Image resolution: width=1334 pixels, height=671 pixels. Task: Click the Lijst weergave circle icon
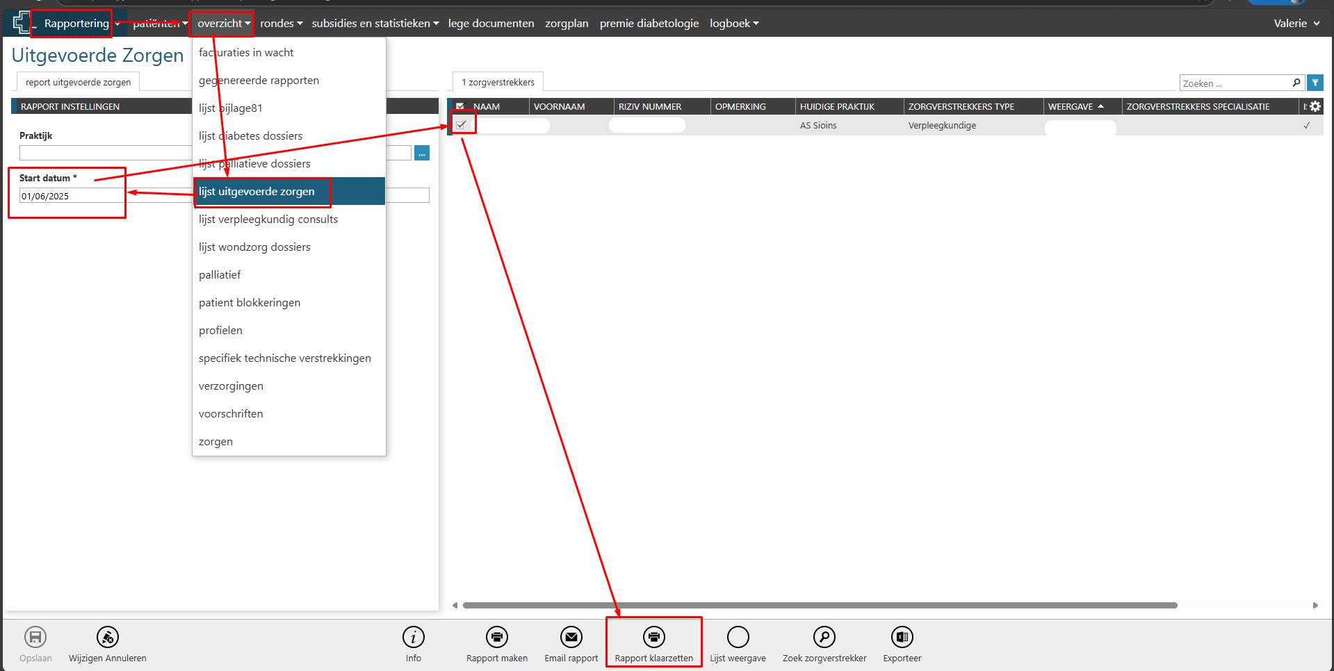(x=738, y=637)
